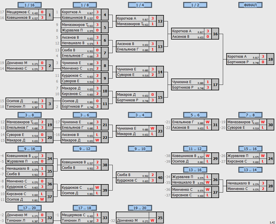This screenshot has width=276, height=224.
Task: Click the 11 .. 12 placement header
Action: tap(195, 149)
